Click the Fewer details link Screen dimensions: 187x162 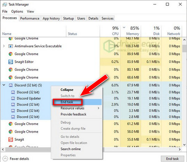coord(19,159)
